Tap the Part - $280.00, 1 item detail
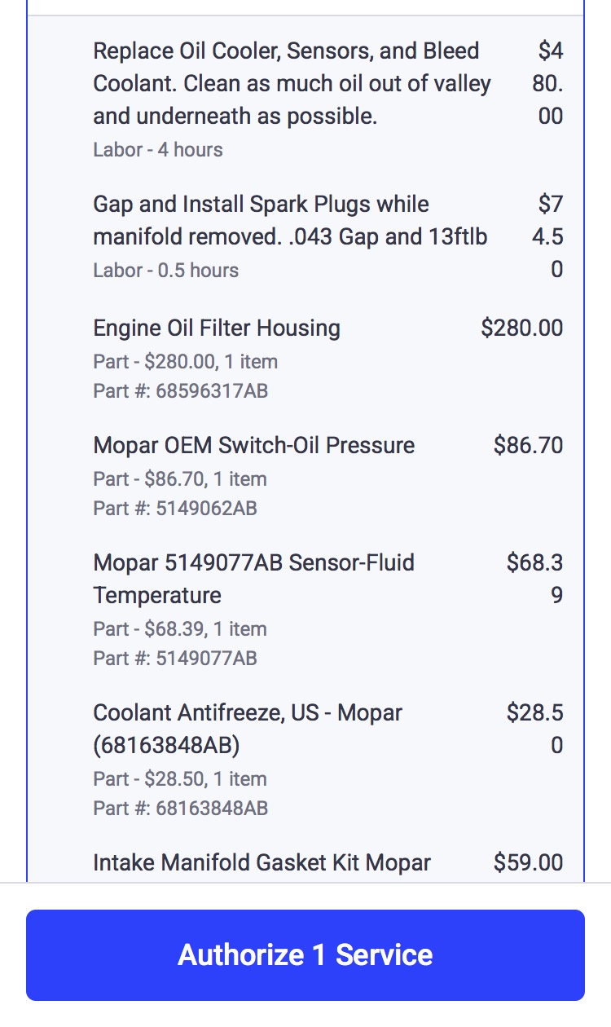 pos(186,362)
